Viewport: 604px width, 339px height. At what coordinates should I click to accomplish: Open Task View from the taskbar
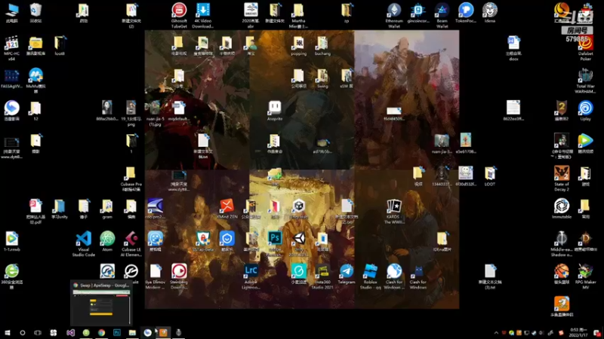[x=38, y=332]
